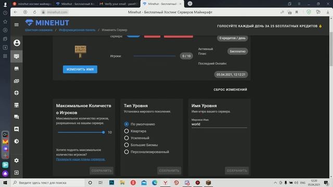
Task: Select the active Minehut browser tab
Action: pos(163,4)
